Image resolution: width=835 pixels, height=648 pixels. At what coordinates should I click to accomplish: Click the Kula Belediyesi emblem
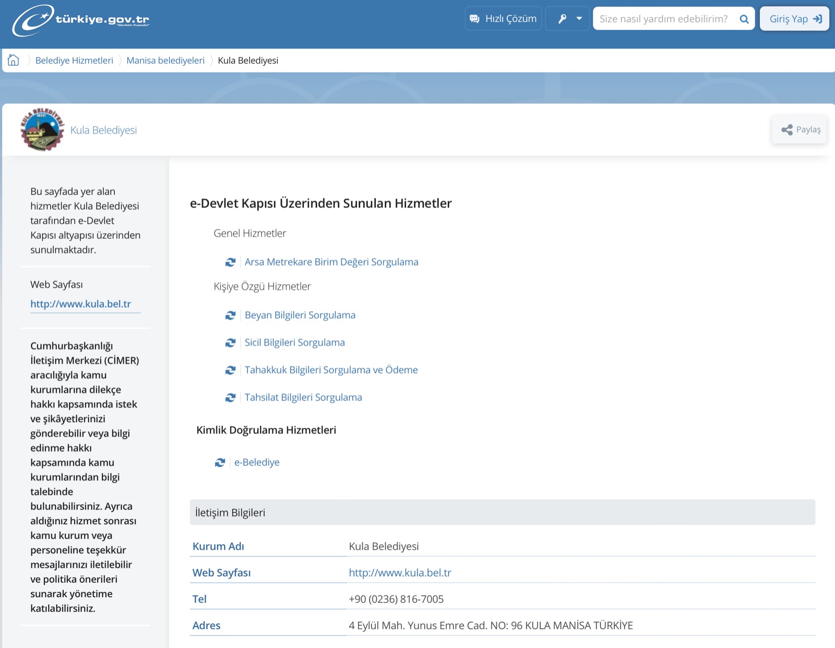tap(42, 130)
